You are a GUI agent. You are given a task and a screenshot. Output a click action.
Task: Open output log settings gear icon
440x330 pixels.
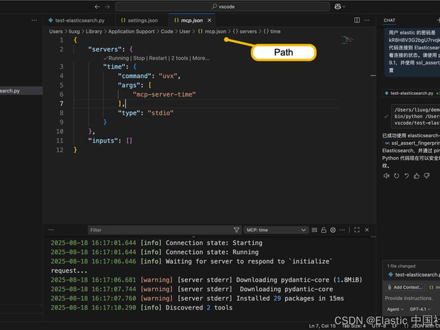point(333,230)
